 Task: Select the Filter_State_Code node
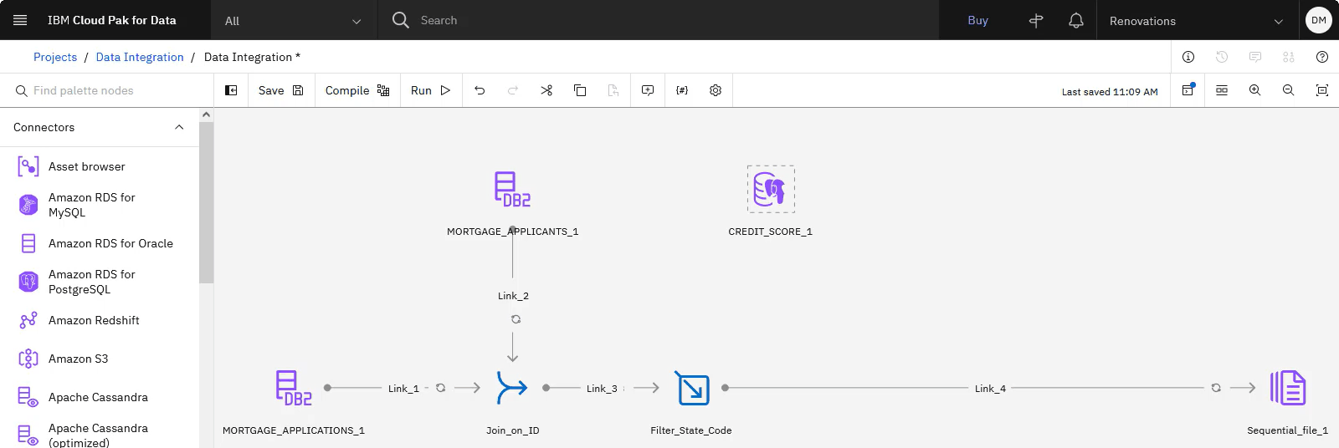692,388
